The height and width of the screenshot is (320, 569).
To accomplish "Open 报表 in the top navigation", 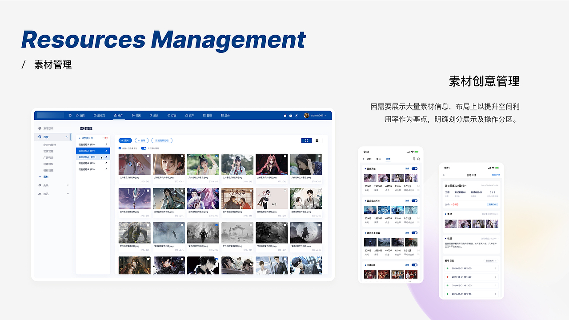I will tap(154, 116).
